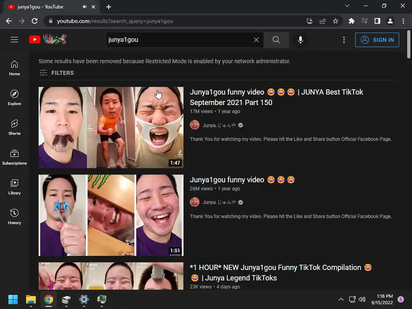412x309 pixels.
Task: Open Shorts in sidebar
Action: [x=14, y=128]
